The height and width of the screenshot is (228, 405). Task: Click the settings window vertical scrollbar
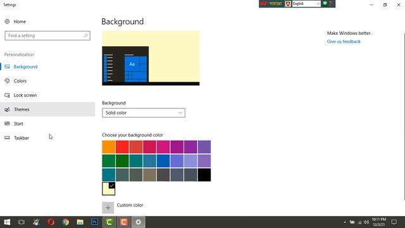tap(404, 117)
